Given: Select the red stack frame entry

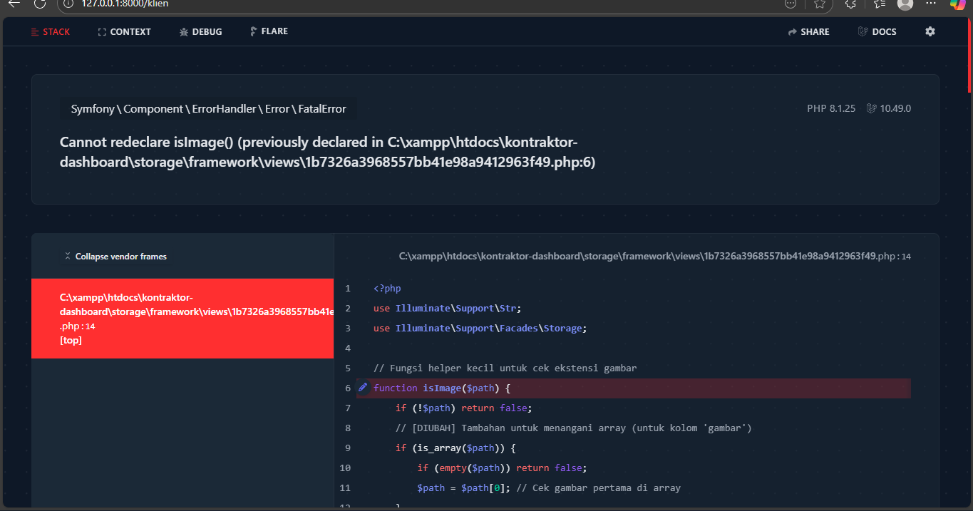Looking at the screenshot, I should pyautogui.click(x=182, y=319).
